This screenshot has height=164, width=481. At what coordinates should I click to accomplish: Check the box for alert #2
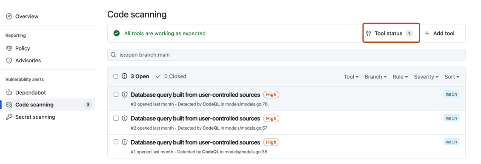[116, 118]
